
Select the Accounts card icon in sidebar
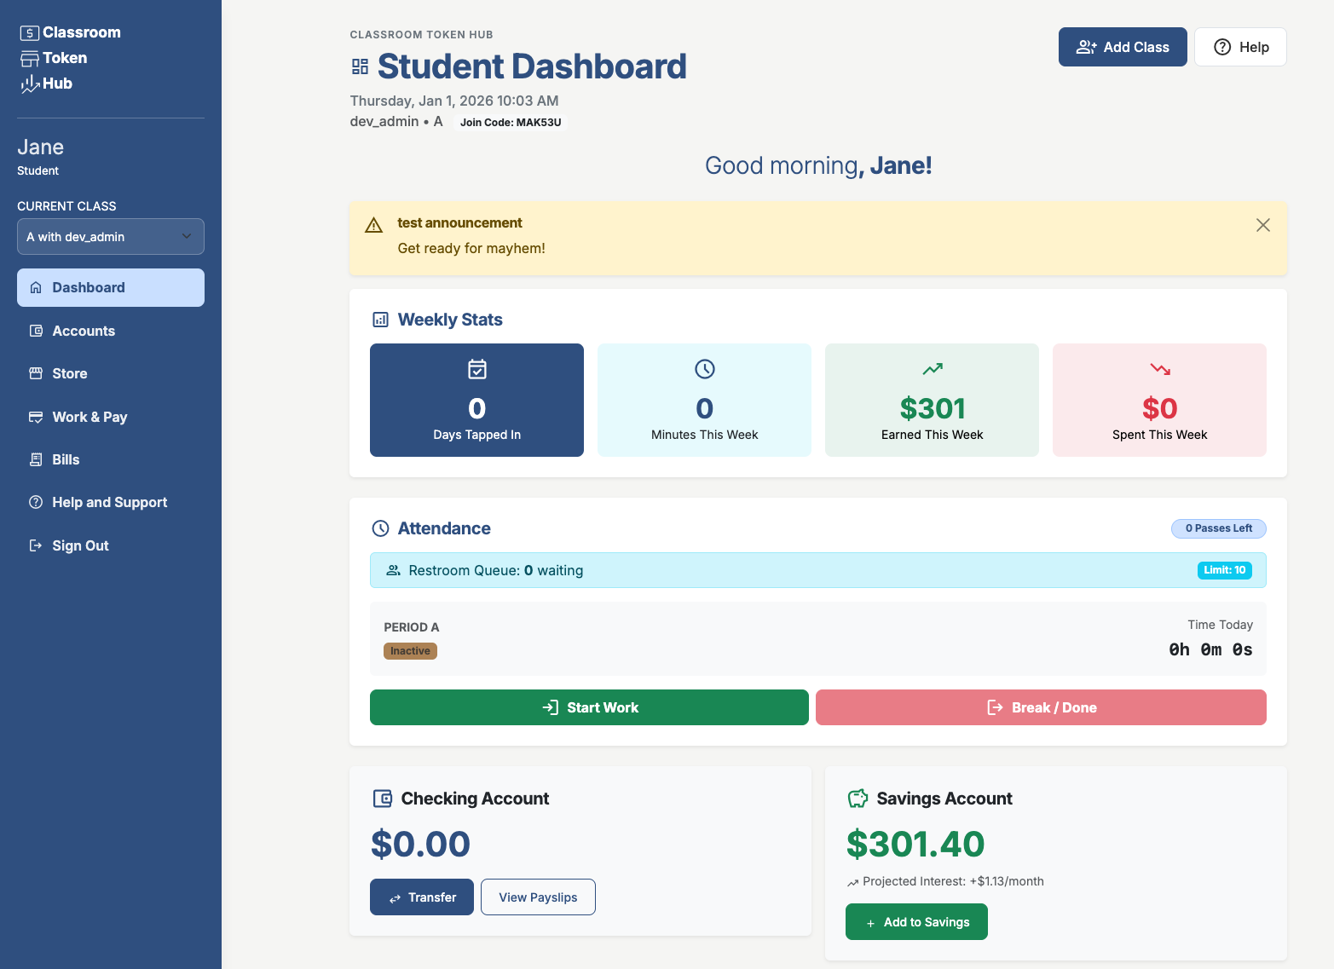pos(36,331)
